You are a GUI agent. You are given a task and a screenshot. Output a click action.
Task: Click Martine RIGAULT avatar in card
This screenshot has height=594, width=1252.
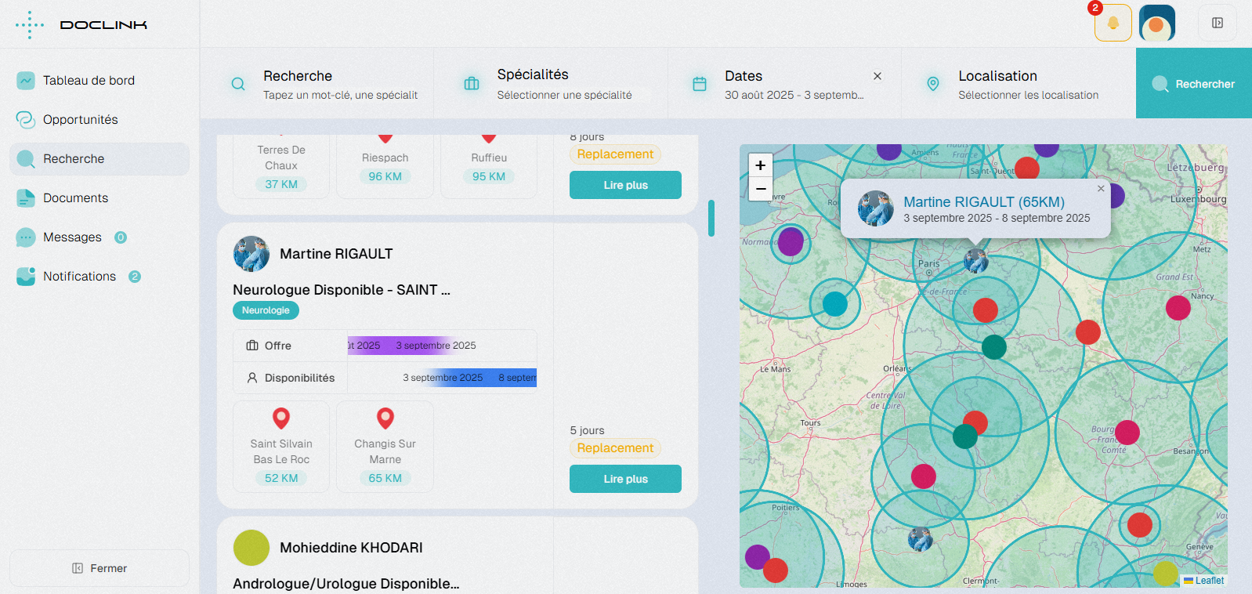251,254
